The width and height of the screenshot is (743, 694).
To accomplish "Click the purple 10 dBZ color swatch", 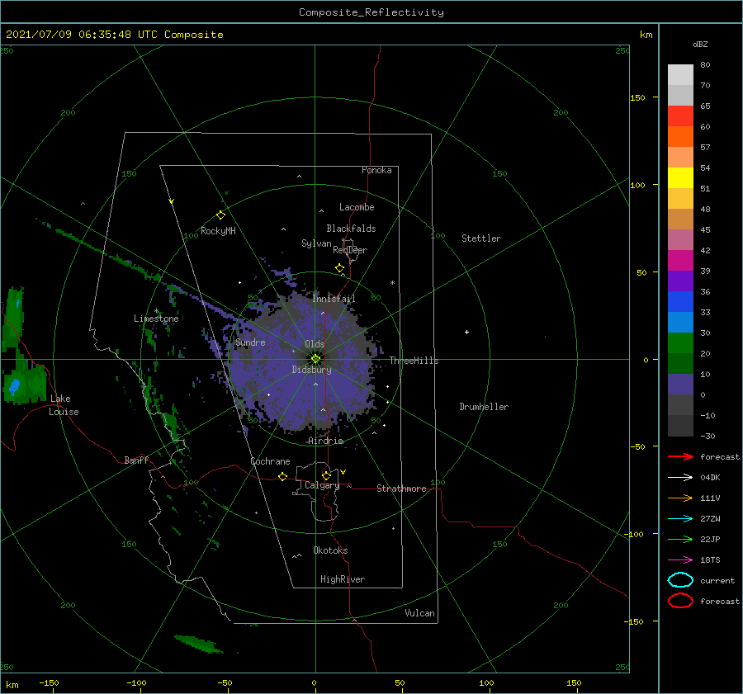I will pyautogui.click(x=680, y=384).
